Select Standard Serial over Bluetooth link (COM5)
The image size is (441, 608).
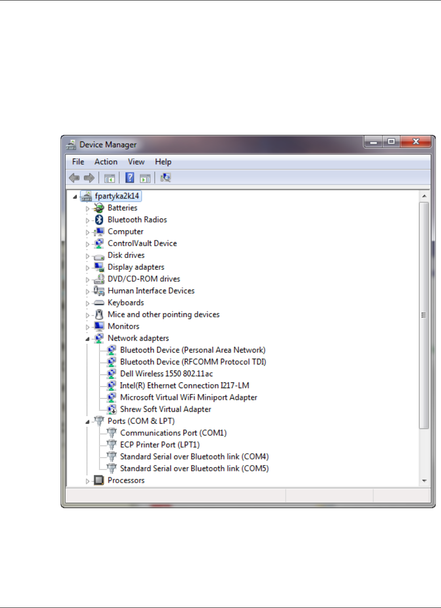coord(194,468)
